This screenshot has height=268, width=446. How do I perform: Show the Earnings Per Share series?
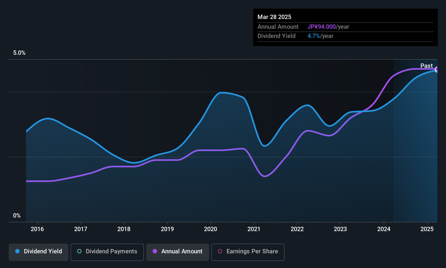pyautogui.click(x=248, y=252)
